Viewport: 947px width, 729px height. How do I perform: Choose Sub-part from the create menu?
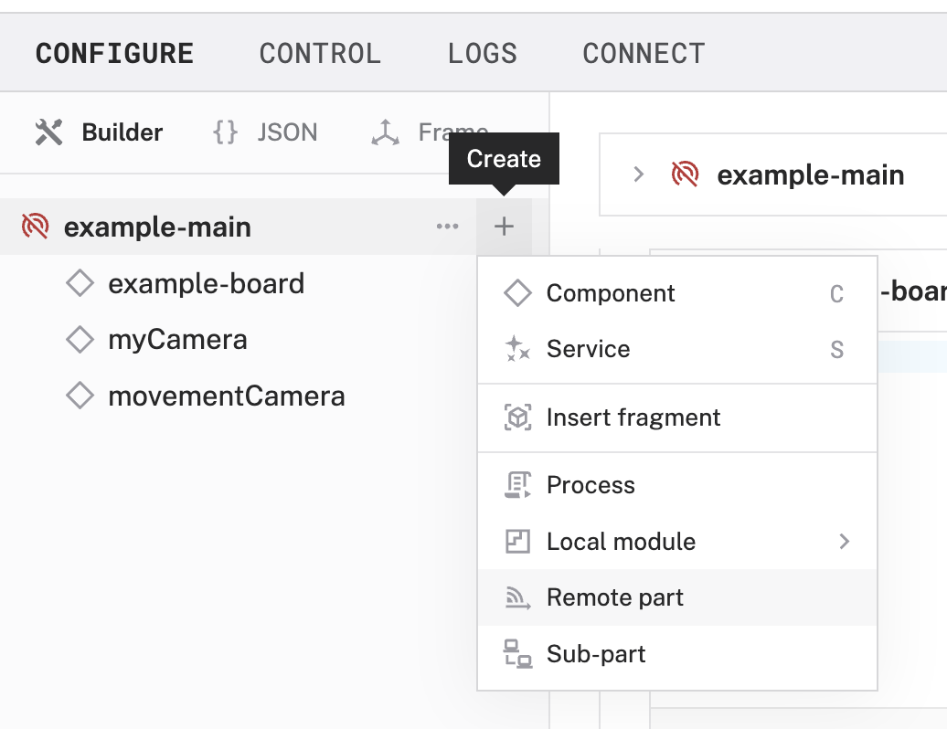[595, 654]
